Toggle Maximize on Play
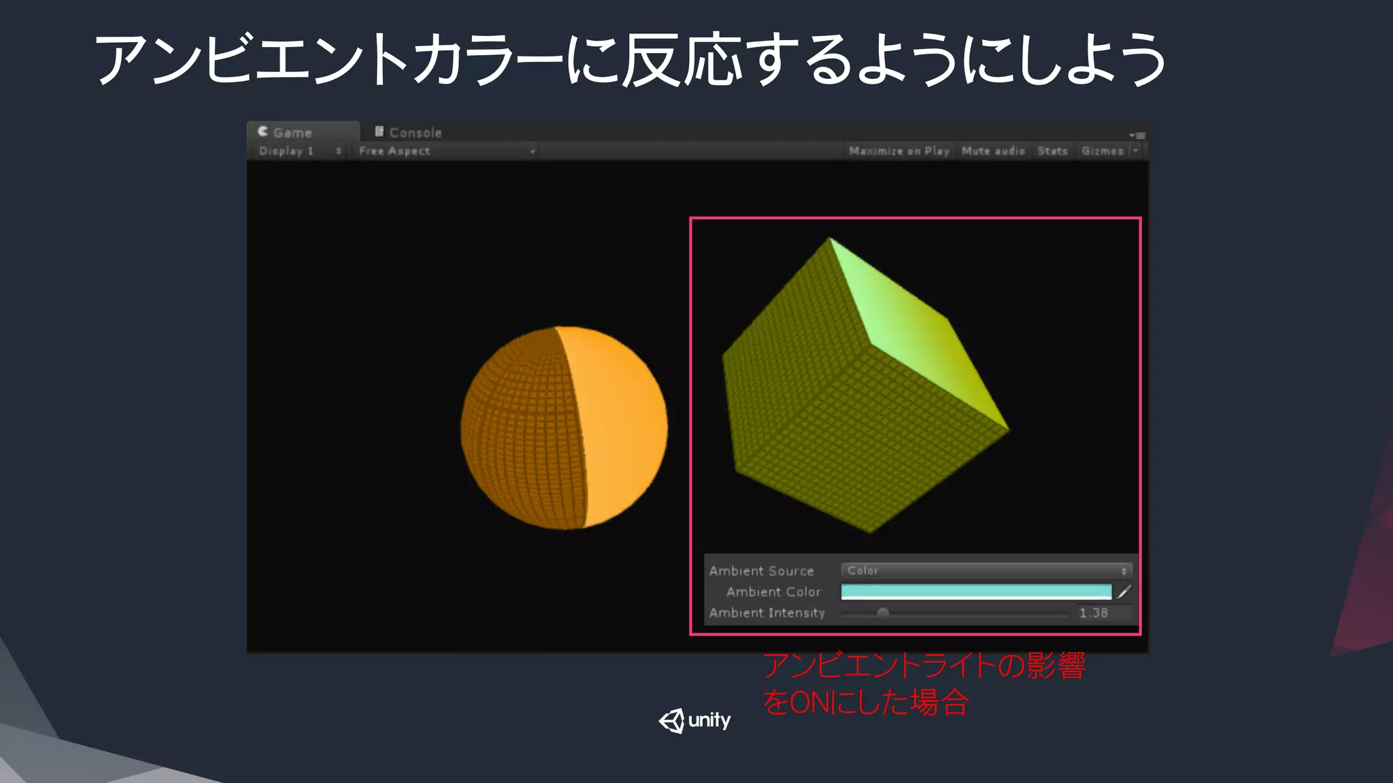The image size is (1393, 783). [899, 151]
